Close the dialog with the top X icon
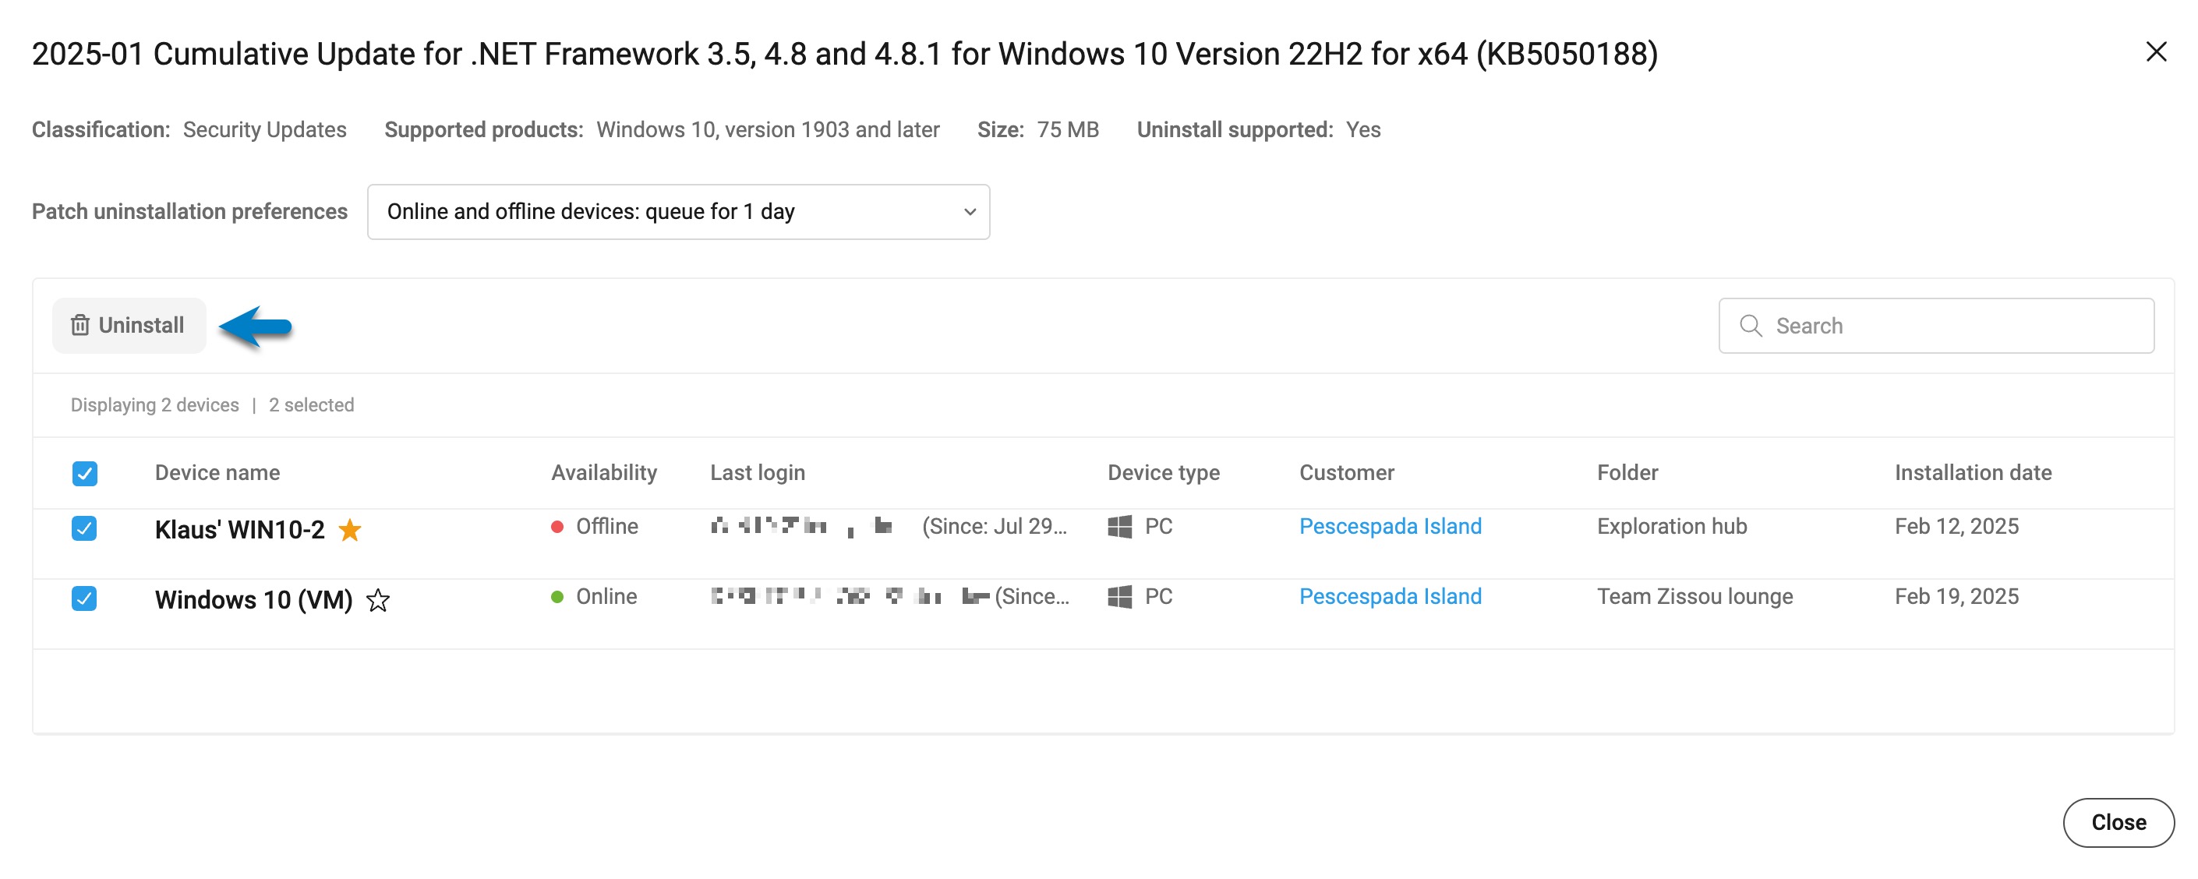This screenshot has height=879, width=2198. tap(2155, 52)
